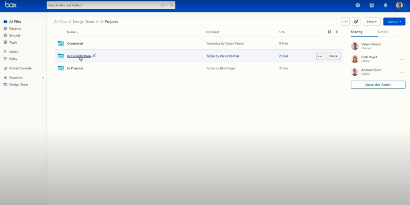Viewport: 410px width, 205px height.
Task: Click Beth Vogel collaborator avatar
Action: pyautogui.click(x=355, y=59)
